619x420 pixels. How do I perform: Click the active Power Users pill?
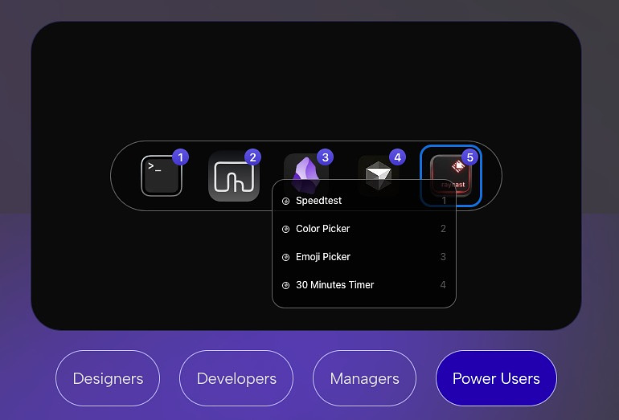(x=496, y=378)
